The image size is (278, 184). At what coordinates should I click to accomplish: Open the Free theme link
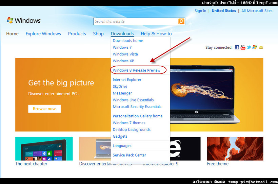coord(218,164)
